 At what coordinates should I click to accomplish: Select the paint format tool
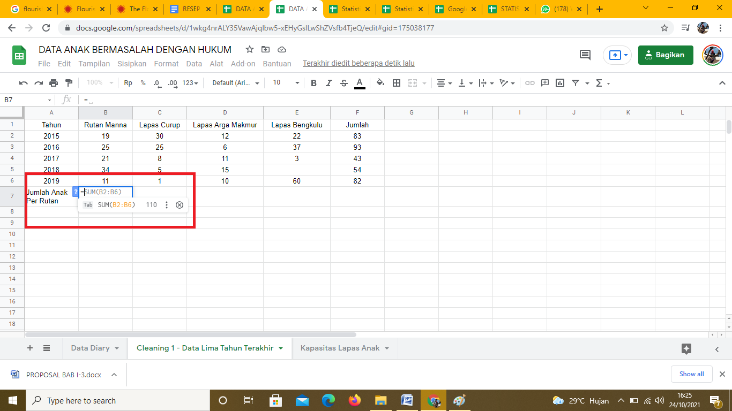pos(69,83)
